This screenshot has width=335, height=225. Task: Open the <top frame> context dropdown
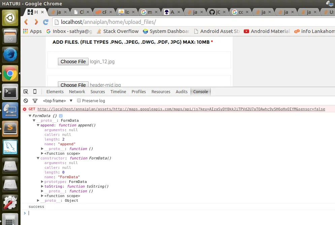click(x=58, y=101)
